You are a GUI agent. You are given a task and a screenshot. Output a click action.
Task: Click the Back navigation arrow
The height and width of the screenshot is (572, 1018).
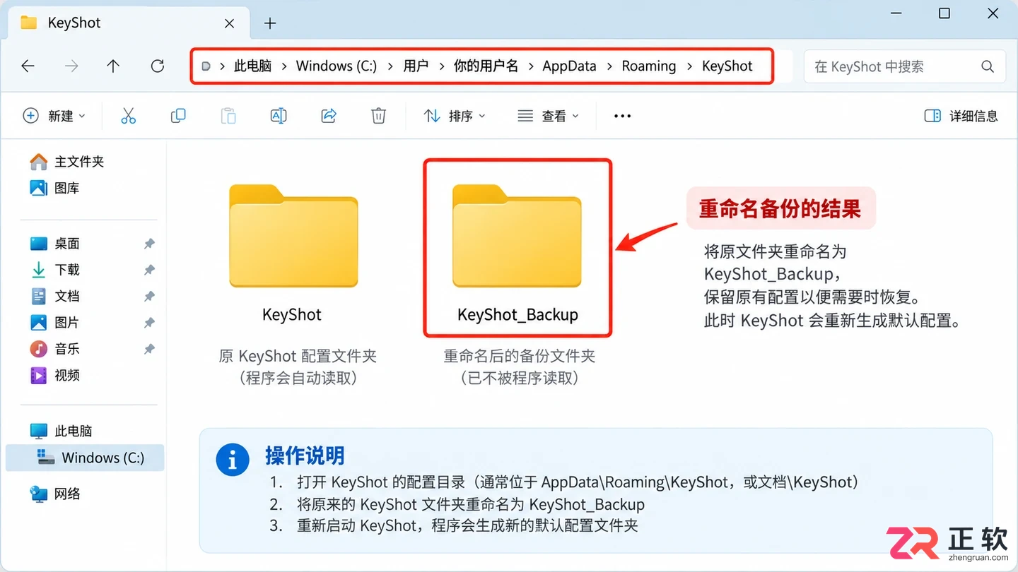(x=28, y=66)
